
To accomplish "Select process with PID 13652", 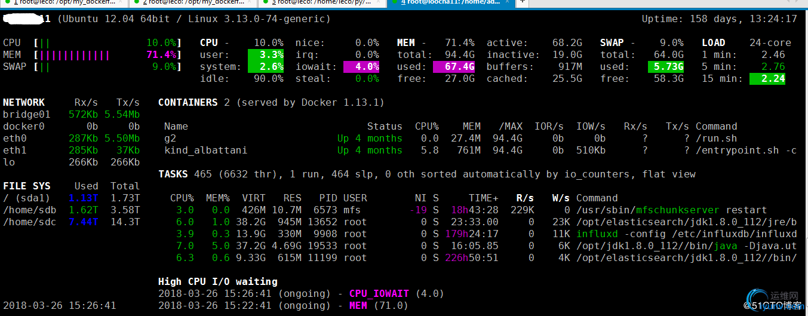I will 484,222.
